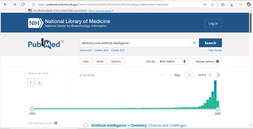Open Display options settings

click(x=207, y=61)
